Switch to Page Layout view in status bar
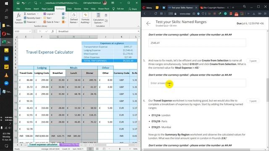The image size is (269, 151). [97, 149]
